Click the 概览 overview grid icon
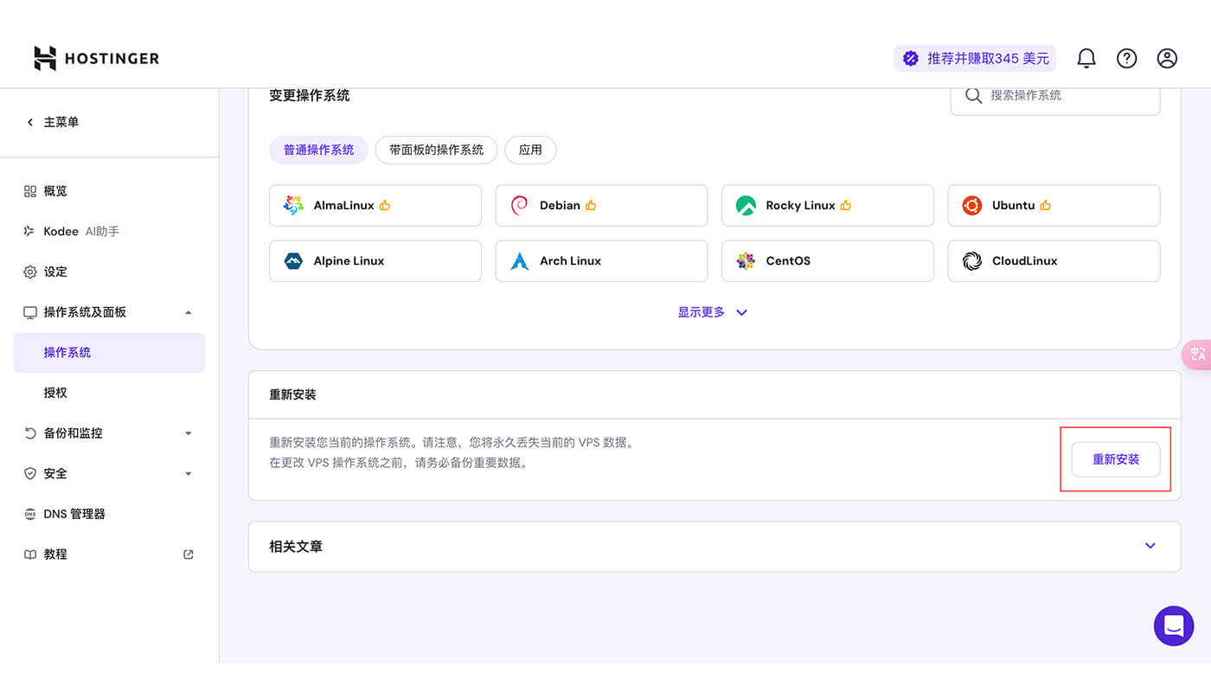The height and width of the screenshot is (692, 1211). 30,191
